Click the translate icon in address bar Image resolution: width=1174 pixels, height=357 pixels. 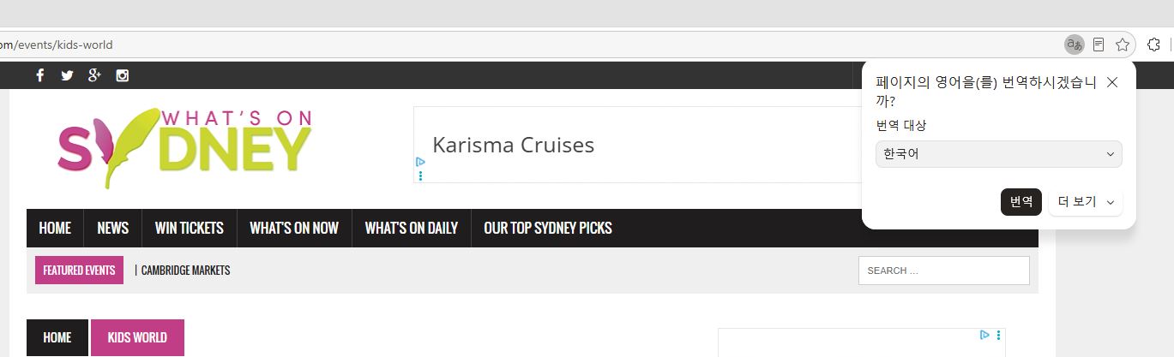click(1074, 45)
